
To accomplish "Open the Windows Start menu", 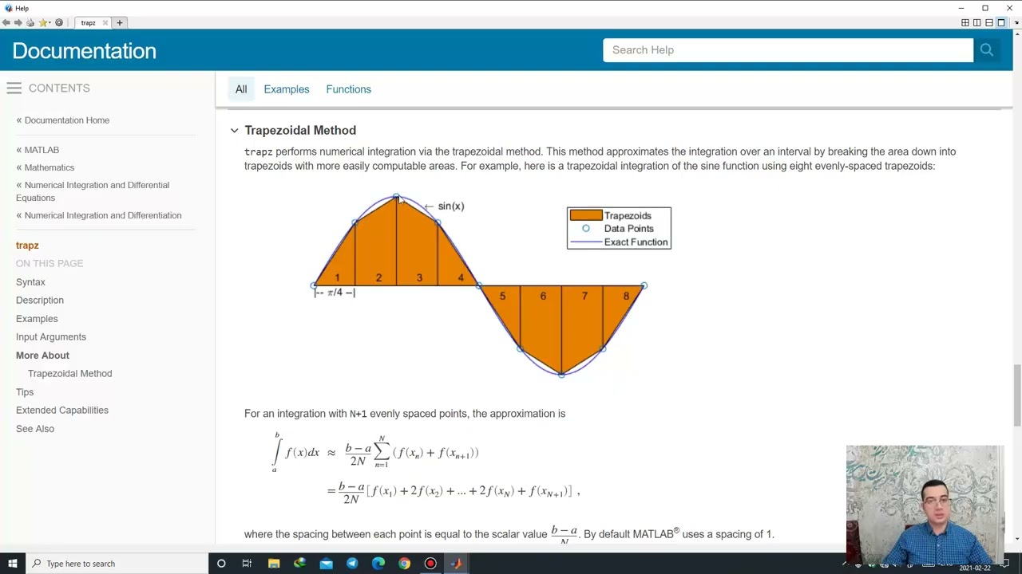I will [12, 564].
